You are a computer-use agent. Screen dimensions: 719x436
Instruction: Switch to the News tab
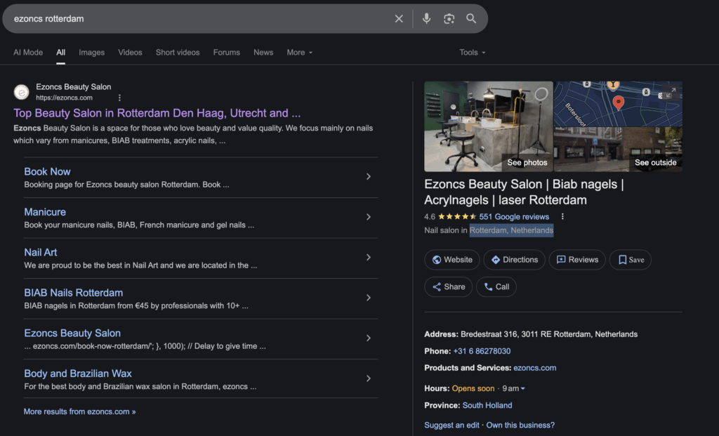coord(263,53)
